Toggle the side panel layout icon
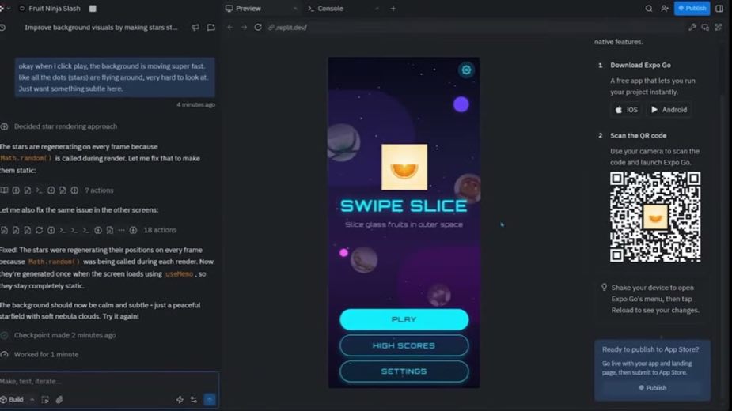 click(x=719, y=9)
